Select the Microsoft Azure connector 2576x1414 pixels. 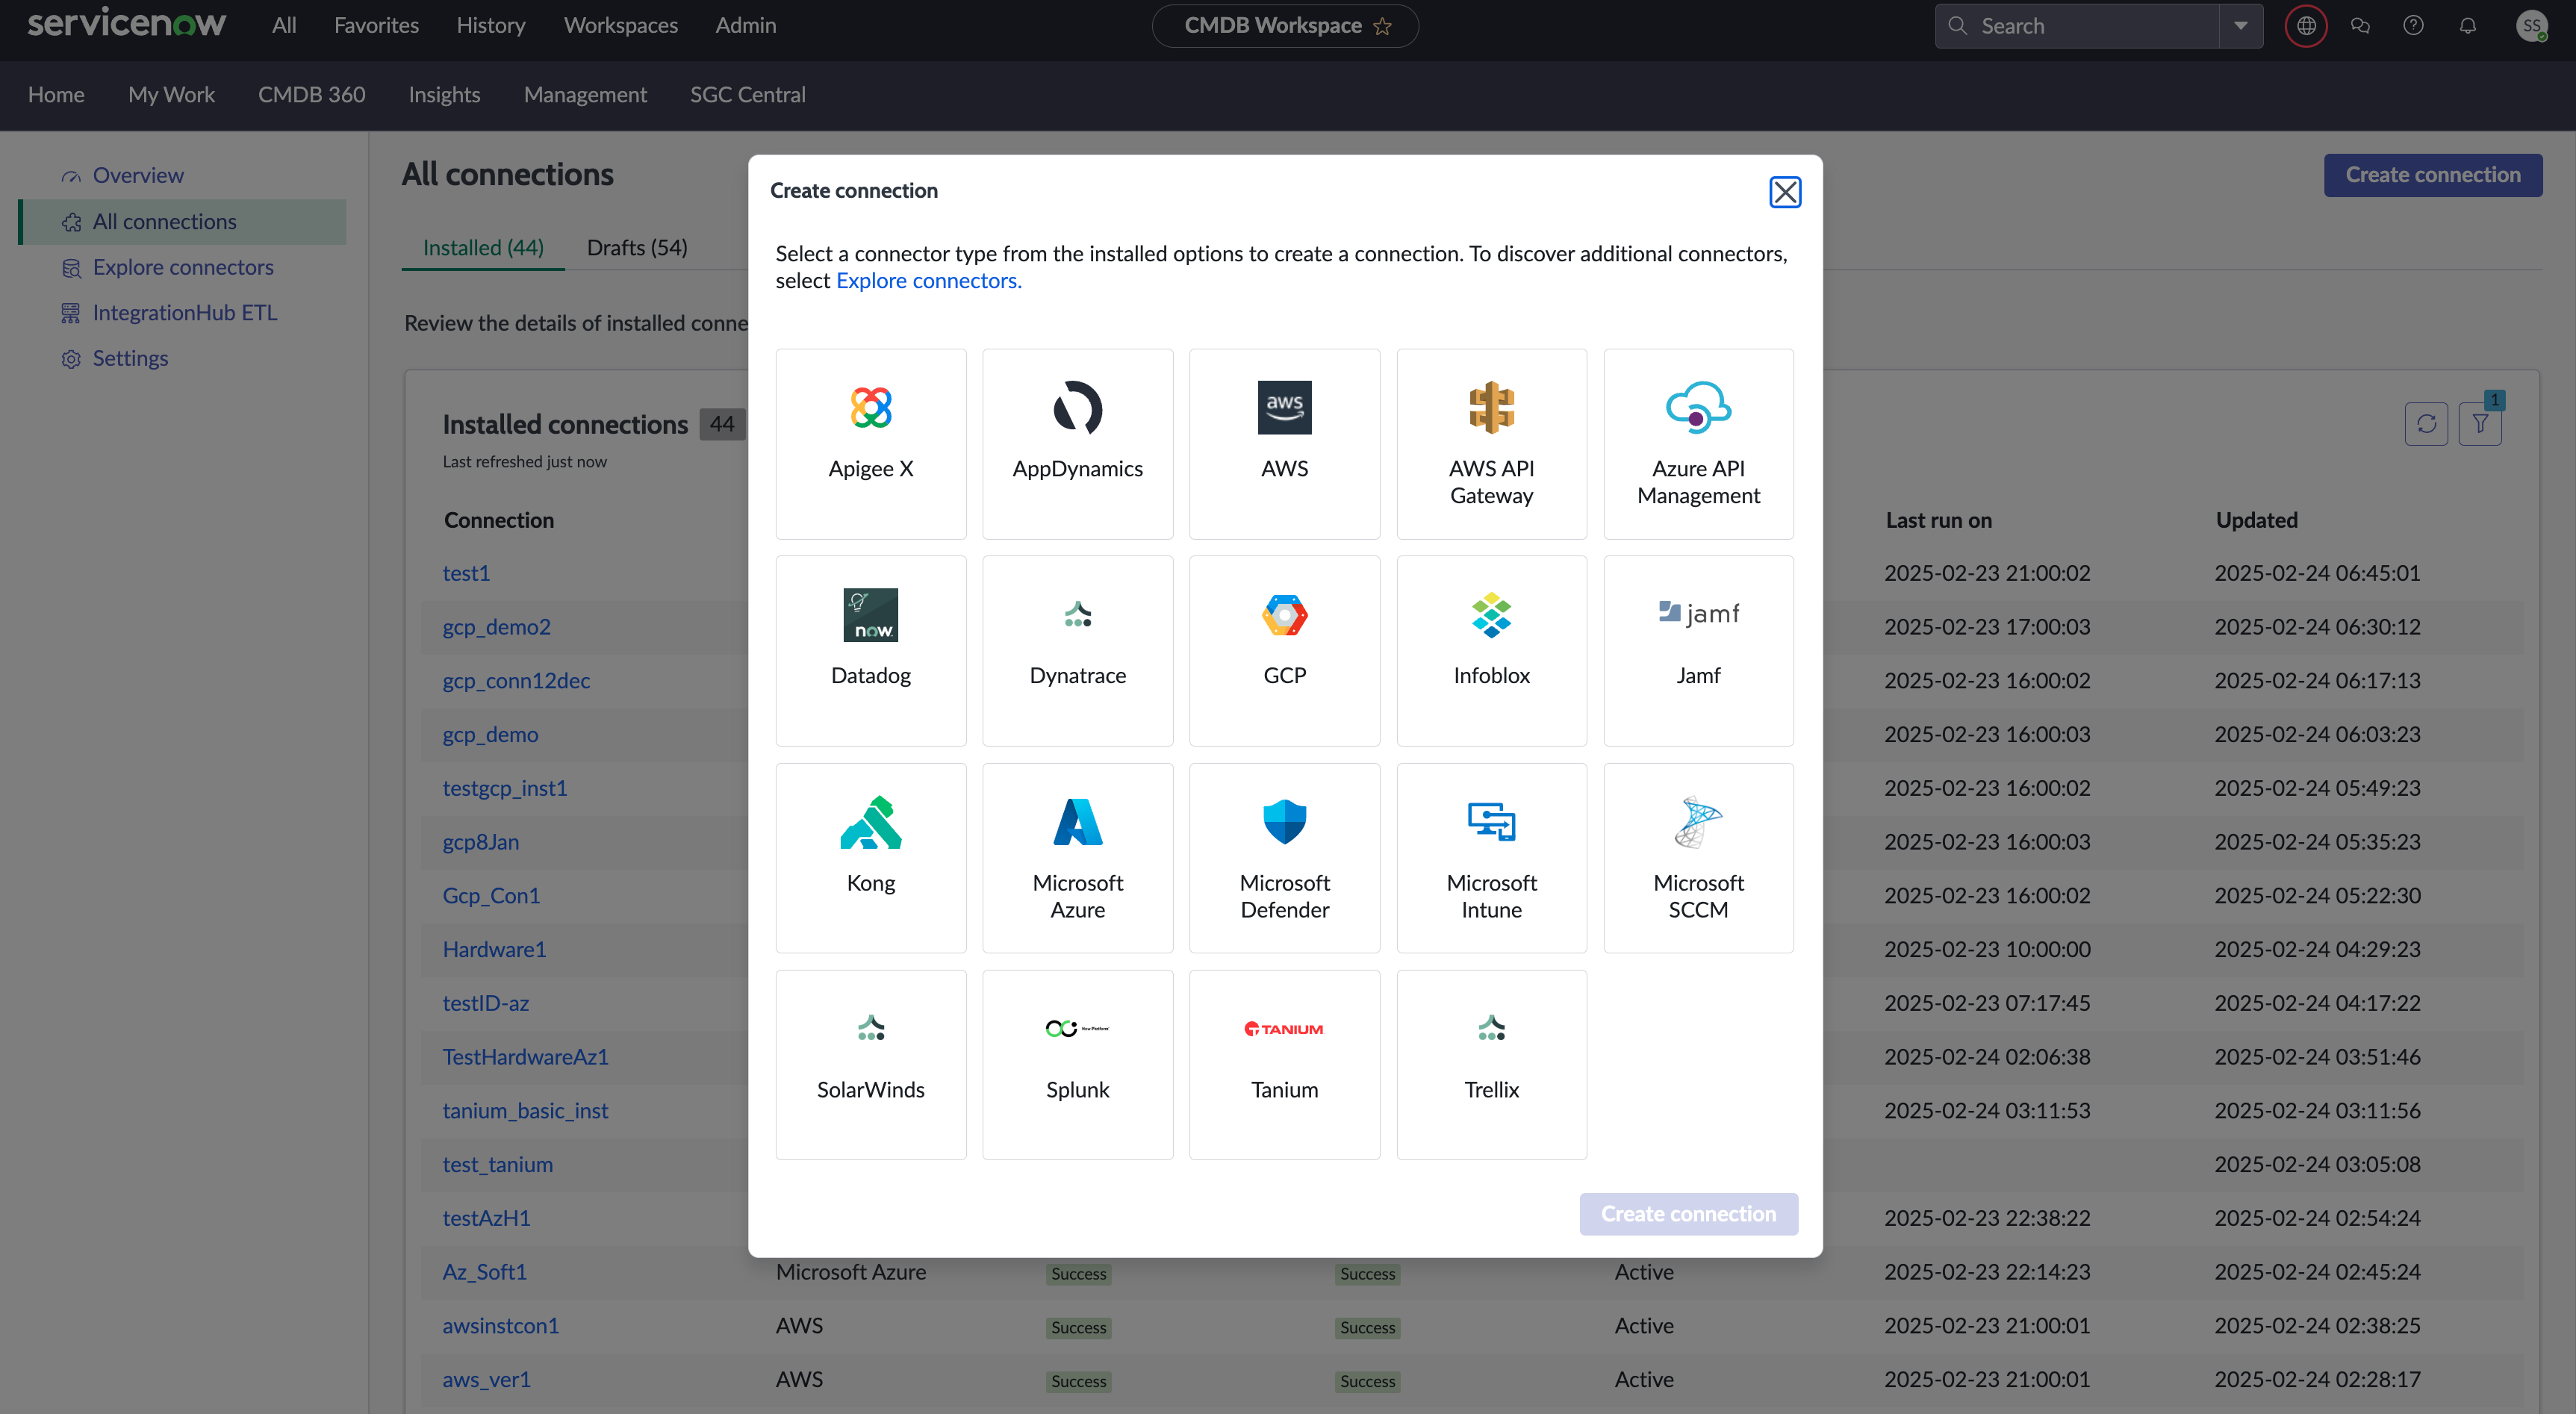click(x=1077, y=858)
